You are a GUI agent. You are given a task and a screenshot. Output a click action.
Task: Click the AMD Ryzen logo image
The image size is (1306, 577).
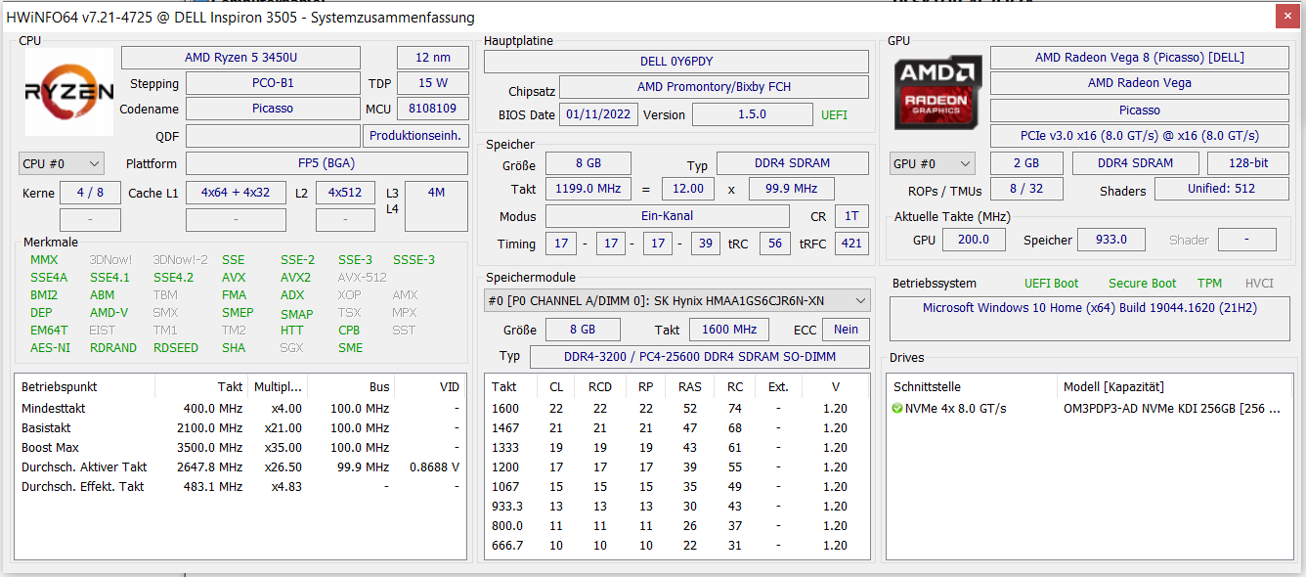69,92
